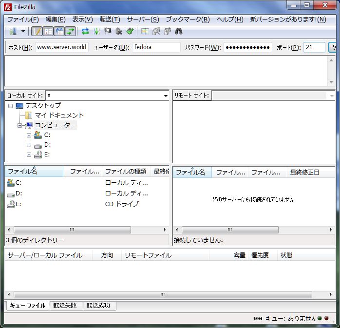Open the 表示(V) menu
Screen dimensions: 340x328
[83, 19]
